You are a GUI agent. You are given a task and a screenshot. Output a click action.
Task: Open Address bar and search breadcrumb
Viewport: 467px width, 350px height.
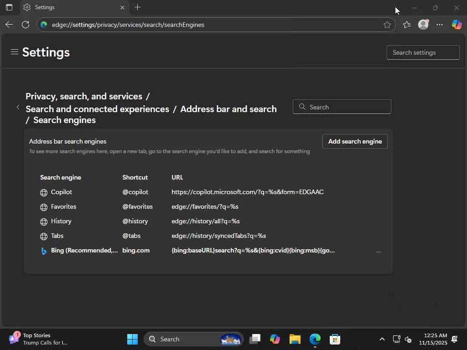click(x=228, y=109)
